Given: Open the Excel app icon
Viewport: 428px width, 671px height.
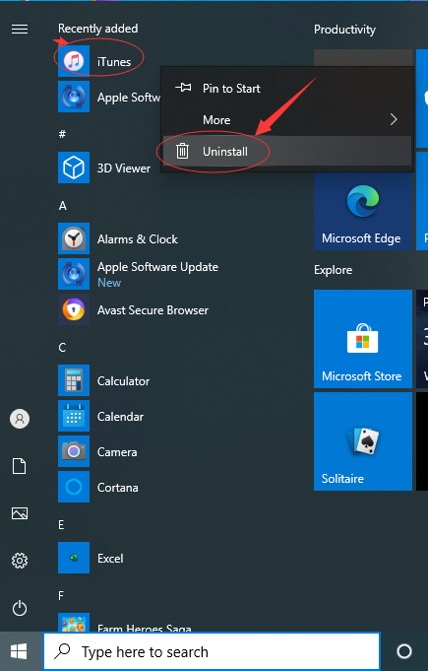Looking at the screenshot, I should [x=74, y=558].
